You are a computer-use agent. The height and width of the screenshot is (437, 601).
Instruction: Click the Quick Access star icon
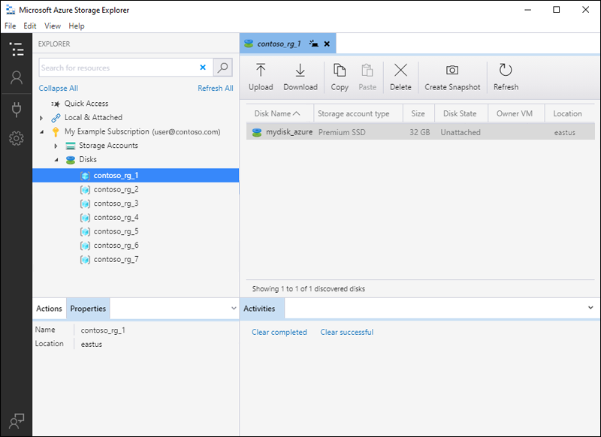pos(56,104)
